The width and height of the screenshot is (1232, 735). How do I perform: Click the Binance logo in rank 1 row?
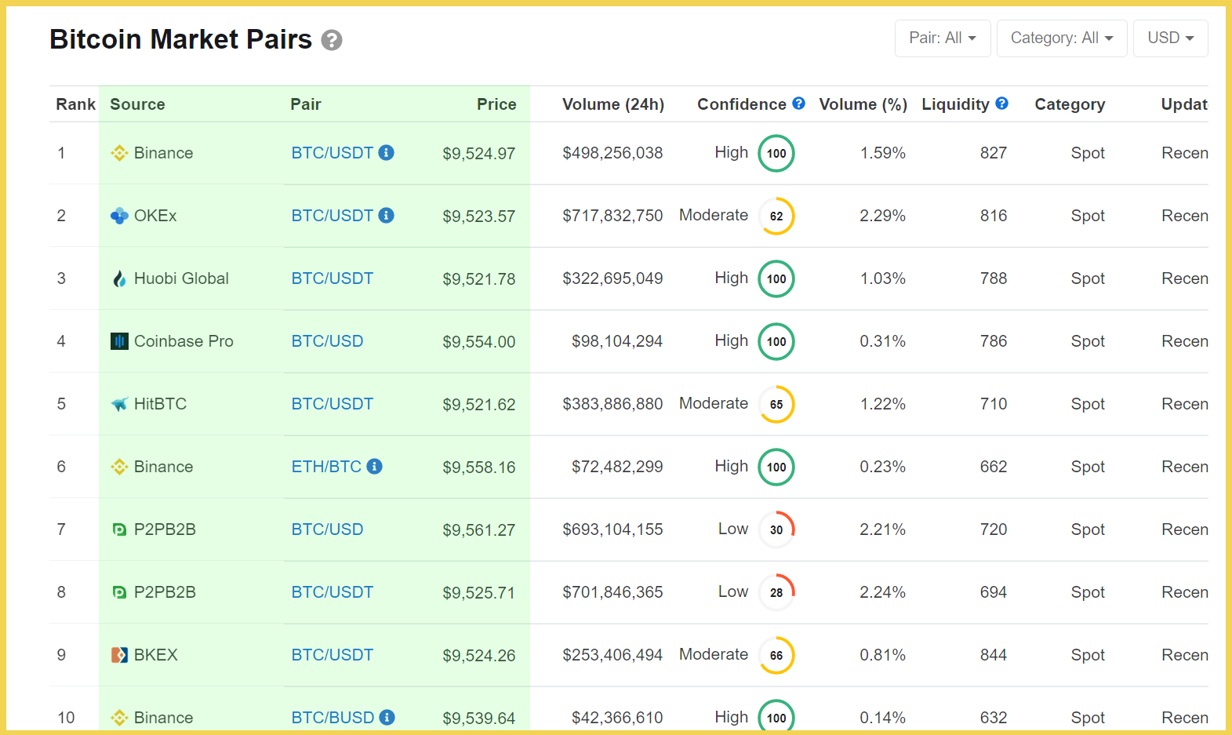coord(119,153)
